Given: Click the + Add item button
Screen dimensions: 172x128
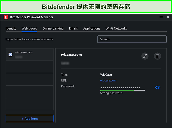Looking at the screenshot, I should [x=30, y=118].
